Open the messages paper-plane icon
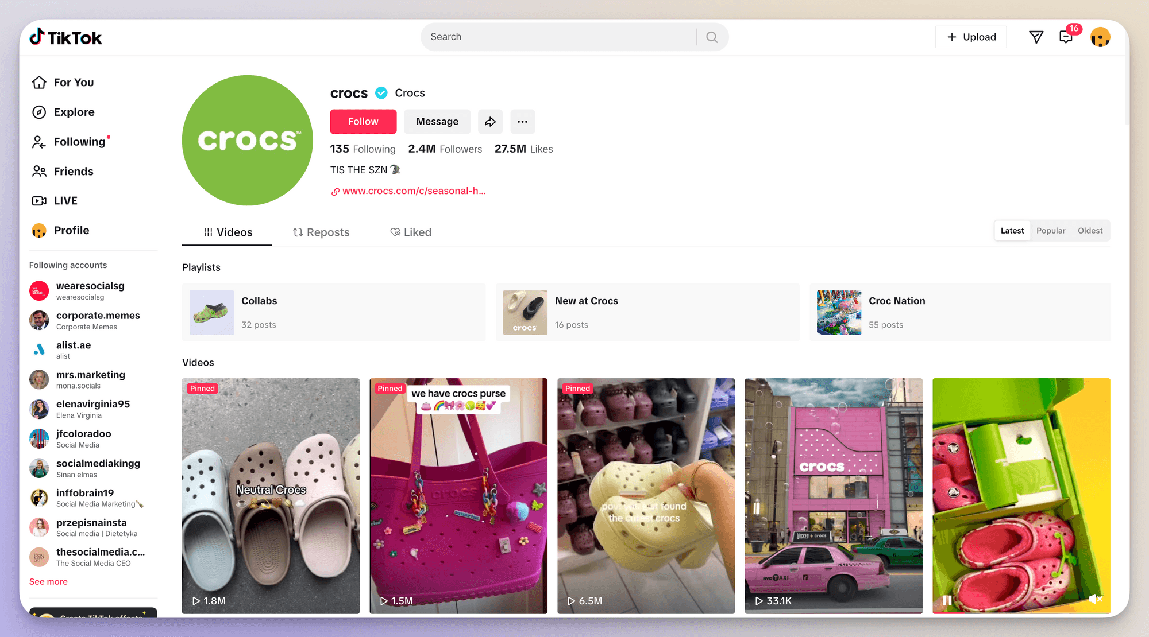1149x637 pixels. click(1036, 37)
